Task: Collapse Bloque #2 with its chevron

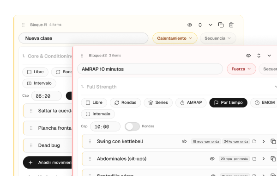Action: click(269, 56)
